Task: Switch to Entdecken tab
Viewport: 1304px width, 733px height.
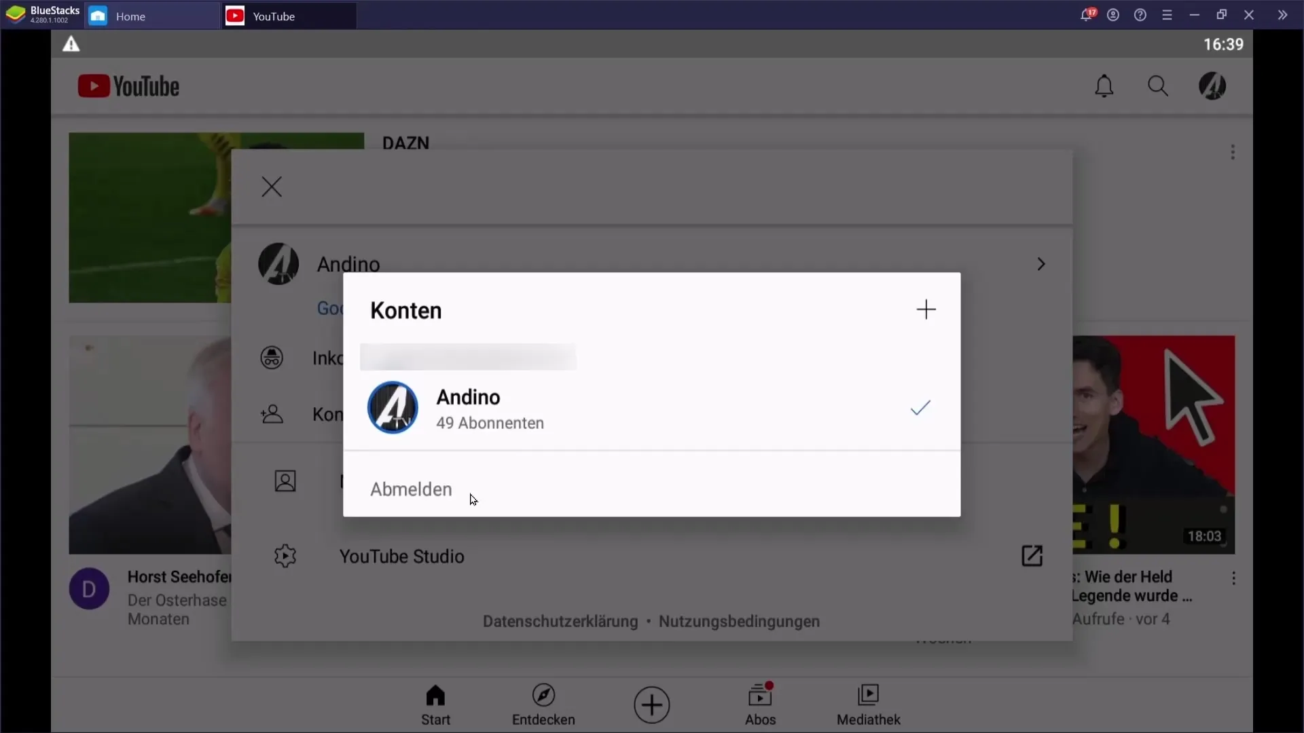Action: pos(543,705)
